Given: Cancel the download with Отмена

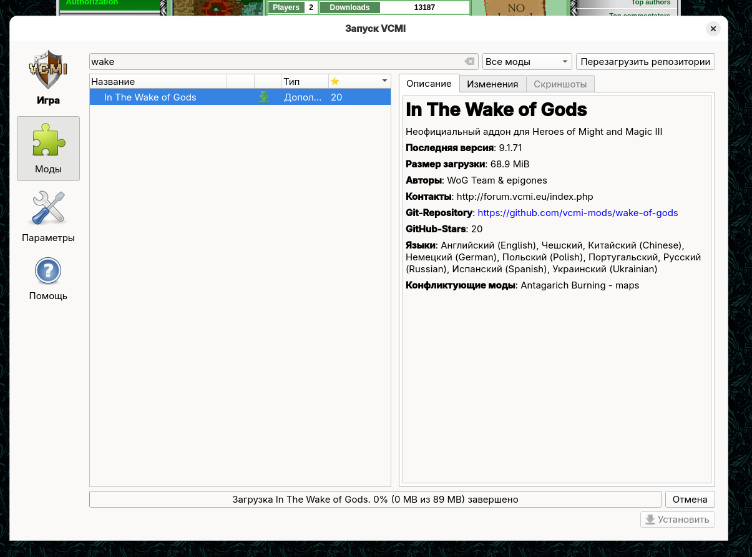Looking at the screenshot, I should pyautogui.click(x=690, y=499).
